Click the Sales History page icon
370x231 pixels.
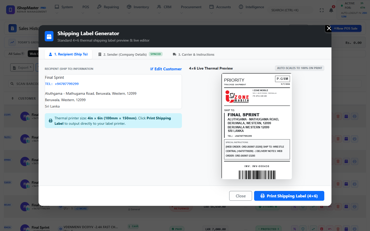[x=13, y=28]
